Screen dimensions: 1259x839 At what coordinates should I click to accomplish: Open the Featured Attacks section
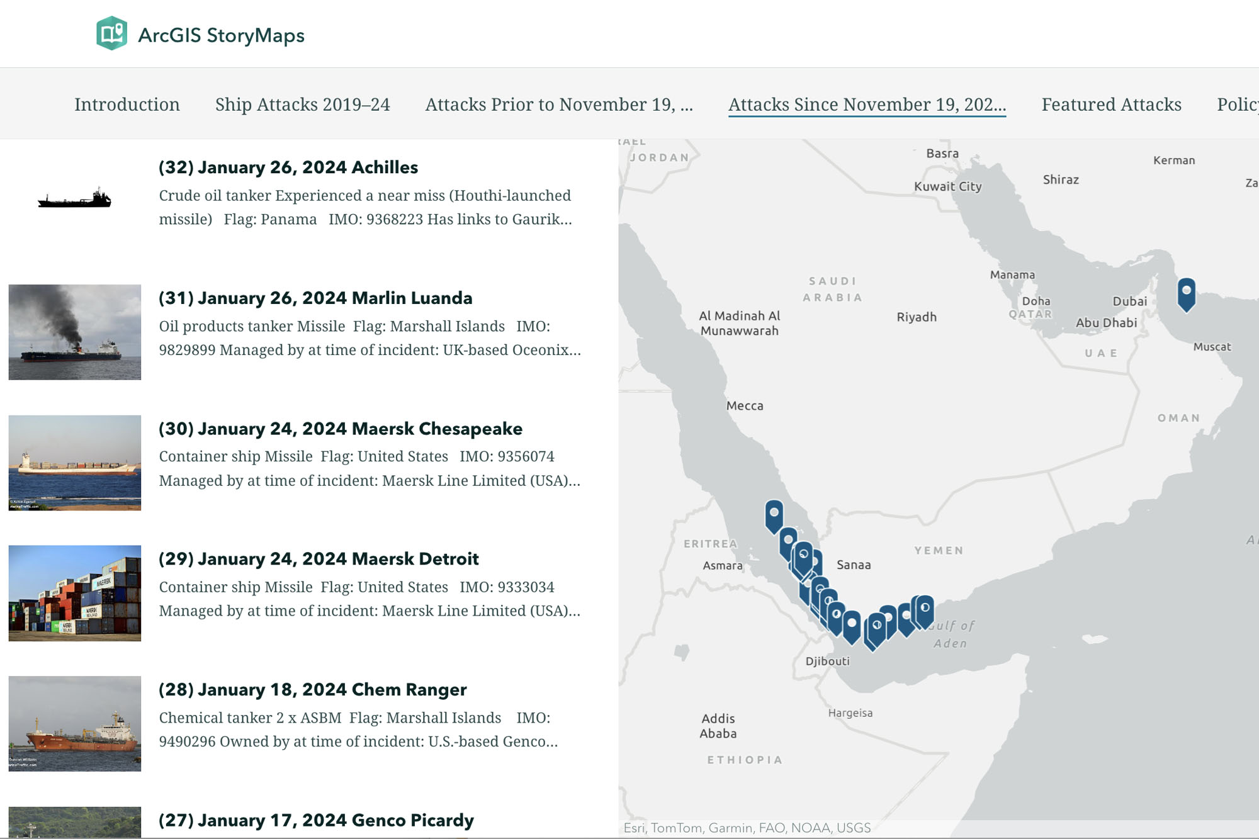click(x=1112, y=104)
